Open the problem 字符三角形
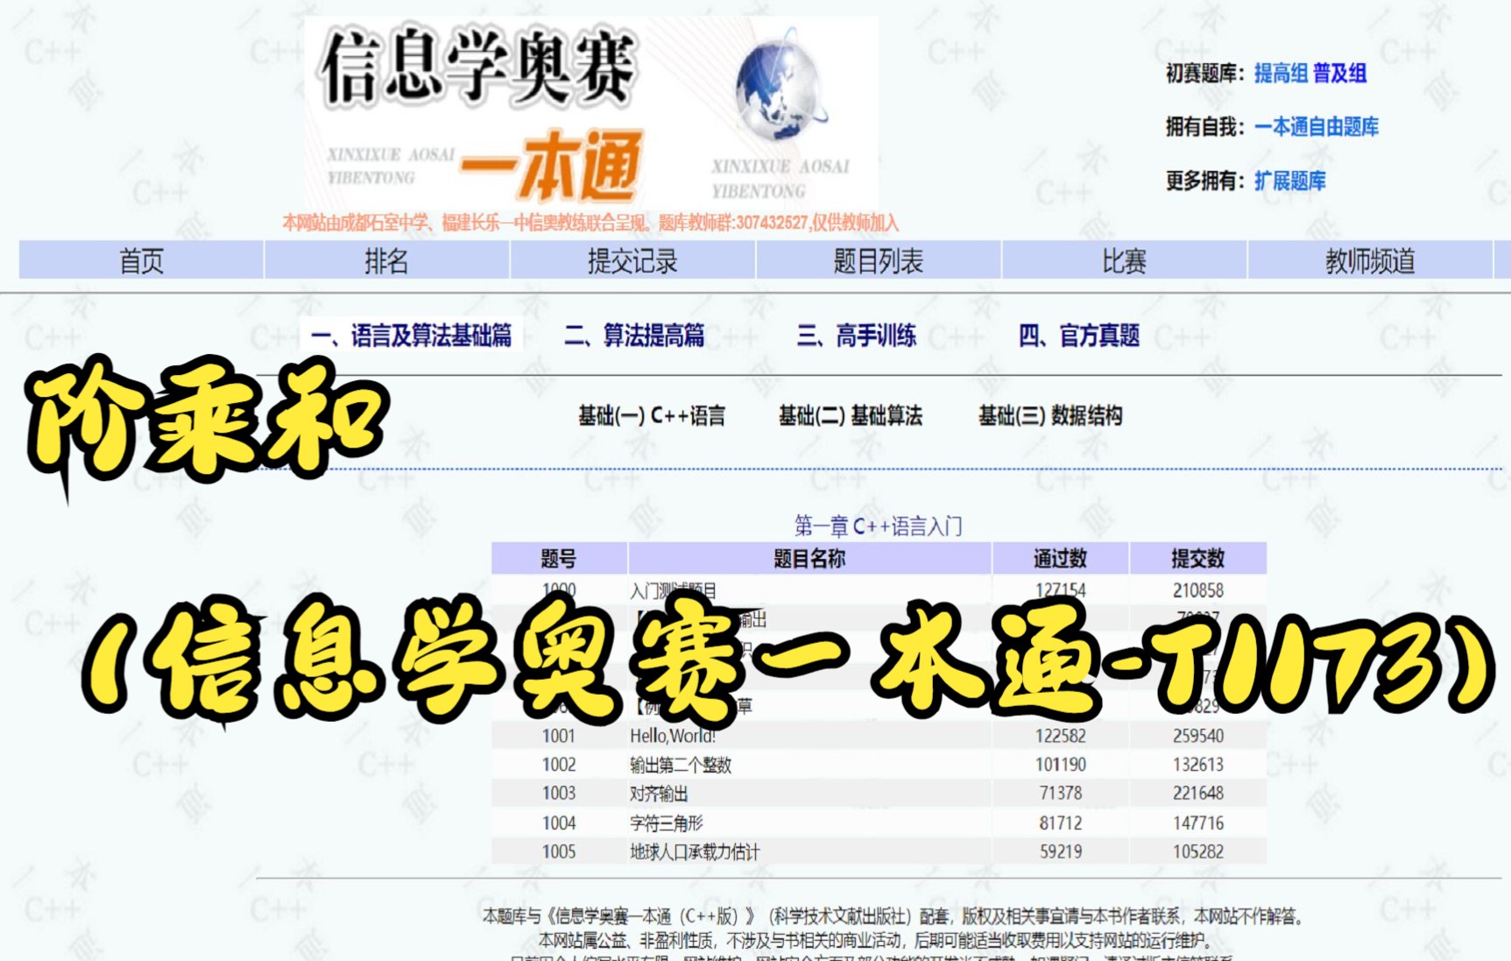Image resolution: width=1511 pixels, height=961 pixels. 667,823
